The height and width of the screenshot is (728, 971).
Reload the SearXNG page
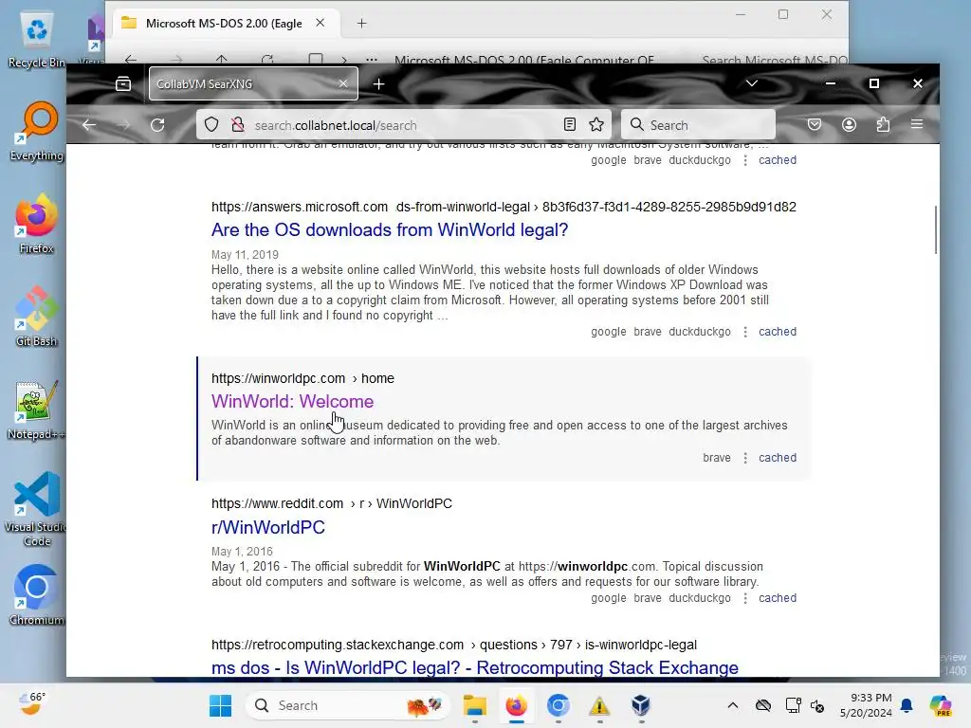click(157, 125)
